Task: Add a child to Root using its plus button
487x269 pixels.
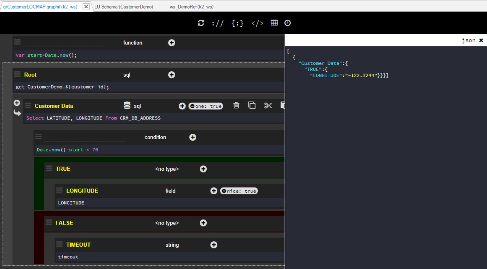Action: click(x=172, y=75)
